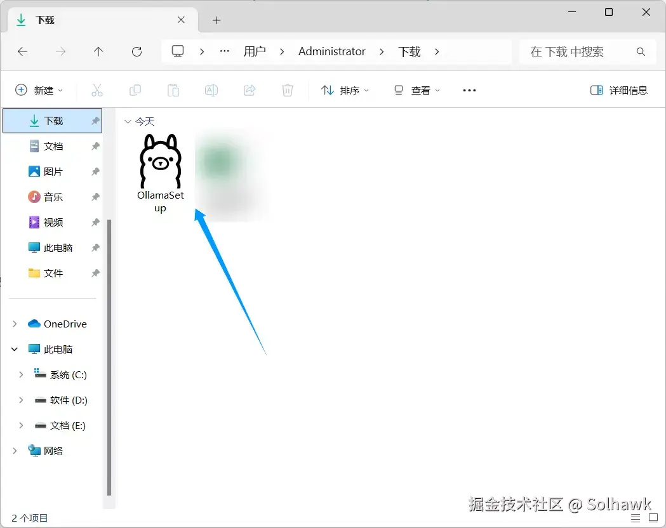Open 文档 in quick access
Screen dimensions: 666x528
(53, 147)
